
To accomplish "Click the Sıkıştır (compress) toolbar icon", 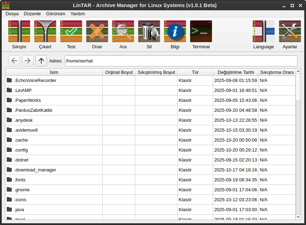I will 19,32.
